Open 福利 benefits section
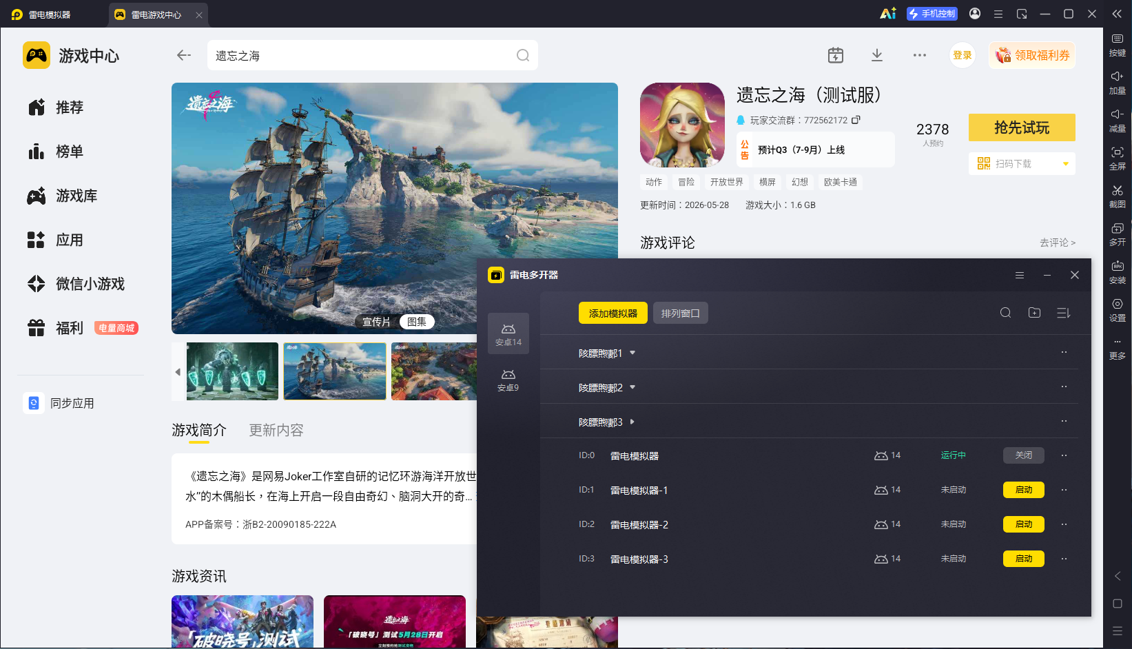 tap(56, 328)
